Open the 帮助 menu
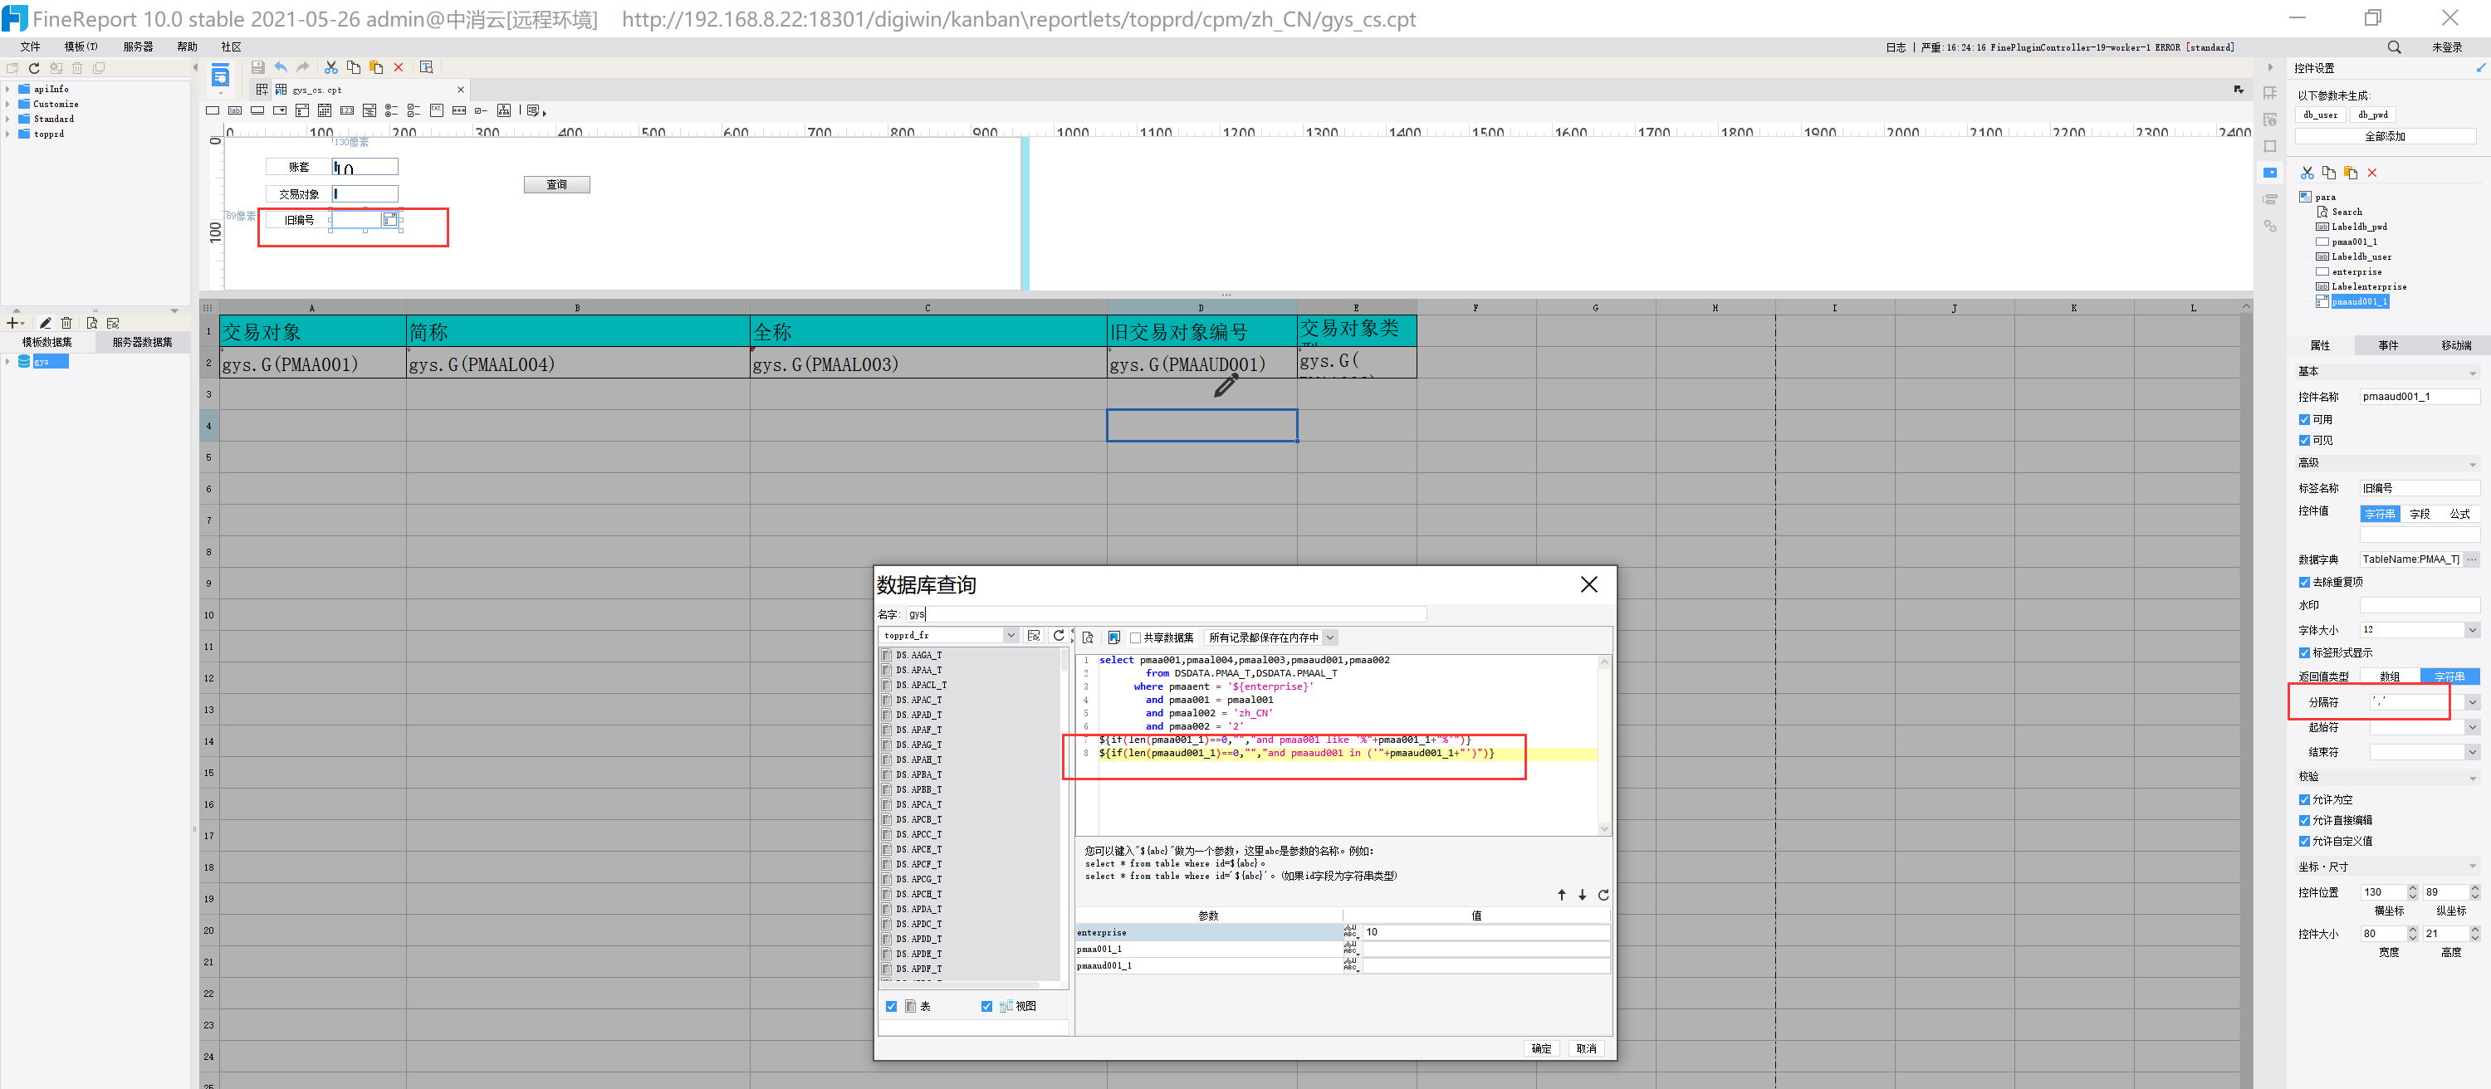This screenshot has height=1089, width=2491. pyautogui.click(x=188, y=46)
